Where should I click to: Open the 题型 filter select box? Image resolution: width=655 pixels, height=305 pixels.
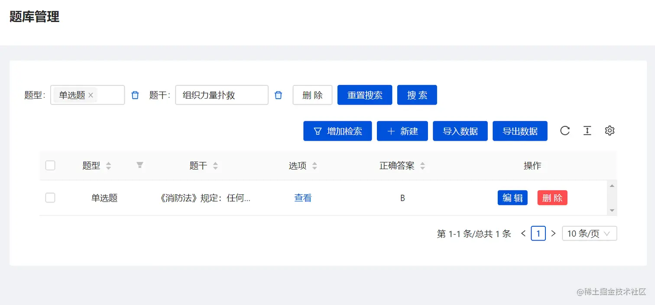click(88, 95)
